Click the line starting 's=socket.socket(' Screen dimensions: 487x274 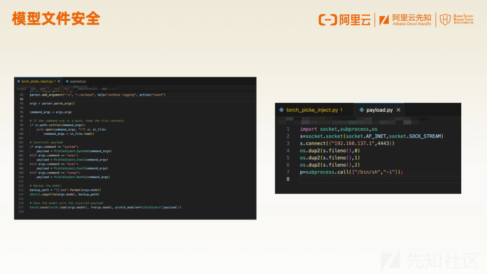click(x=372, y=136)
